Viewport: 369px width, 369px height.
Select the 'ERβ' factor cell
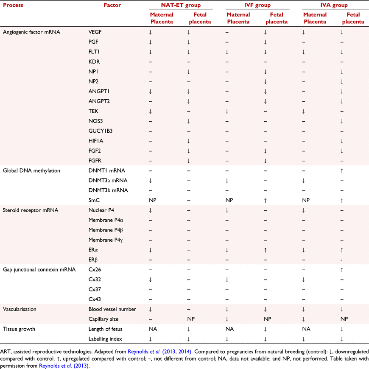click(93, 260)
